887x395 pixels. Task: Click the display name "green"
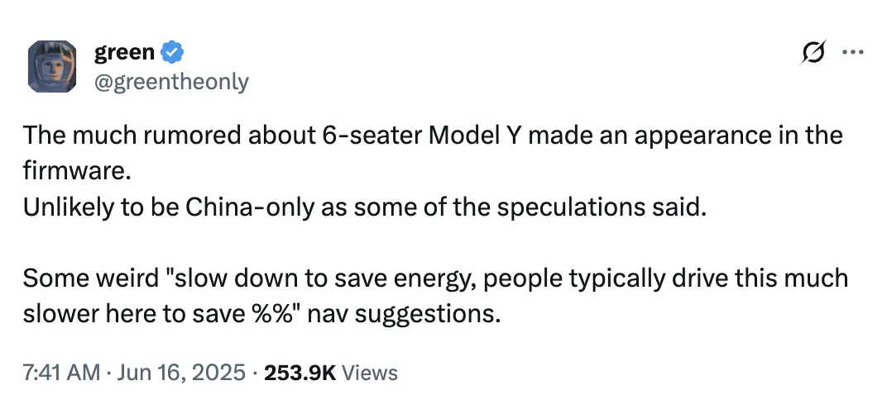click(x=124, y=53)
